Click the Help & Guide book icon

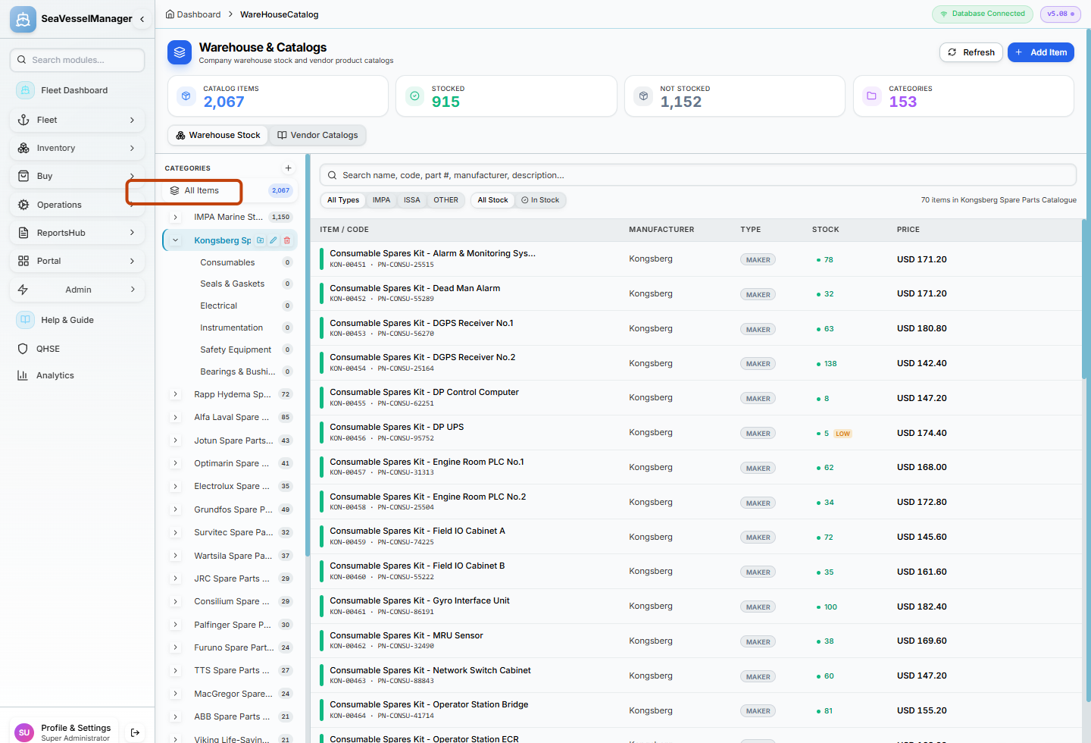(25, 320)
